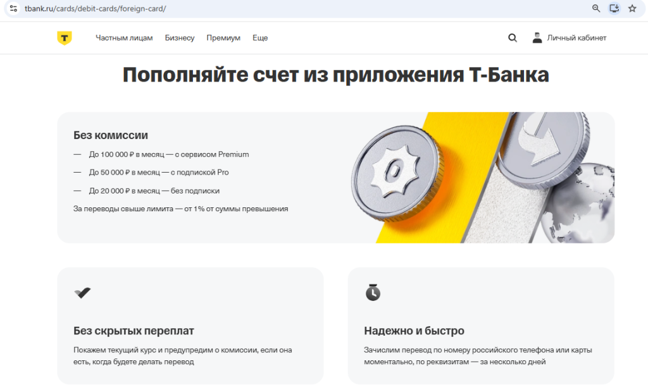Open the site search magnifier icon

coord(513,38)
